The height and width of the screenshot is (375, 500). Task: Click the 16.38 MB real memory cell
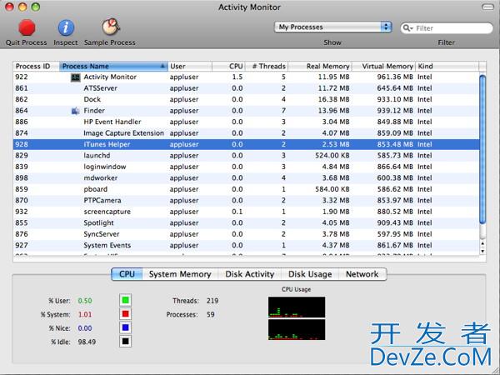(x=333, y=99)
